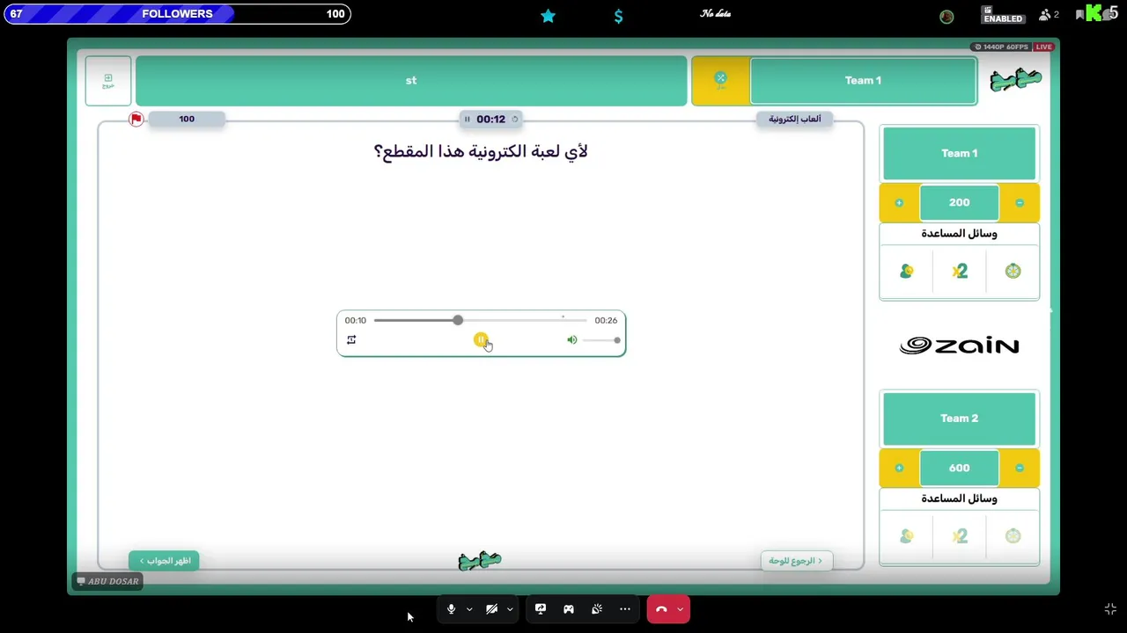The image size is (1127, 633).
Task: Click the Team 2 sidebar panel header
Action: 959,418
